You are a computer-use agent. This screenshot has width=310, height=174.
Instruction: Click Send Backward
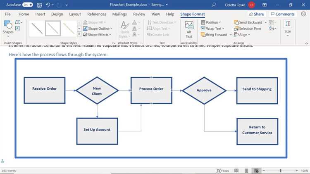pos(248,22)
